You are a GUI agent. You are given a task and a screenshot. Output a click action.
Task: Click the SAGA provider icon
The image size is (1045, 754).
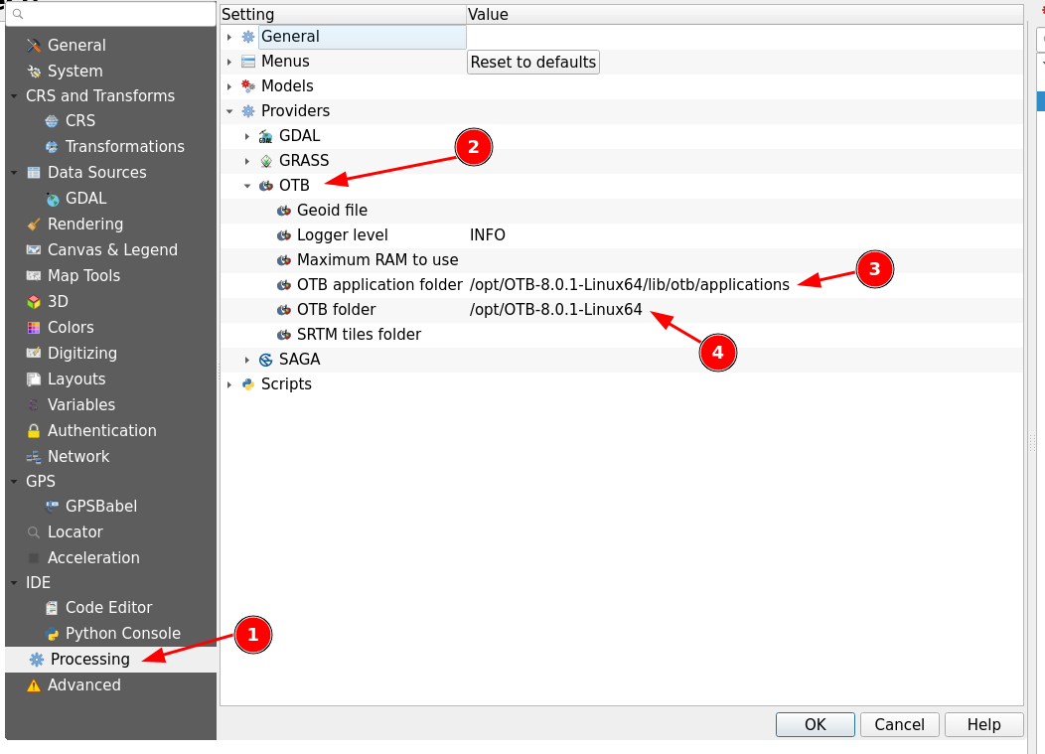point(266,360)
